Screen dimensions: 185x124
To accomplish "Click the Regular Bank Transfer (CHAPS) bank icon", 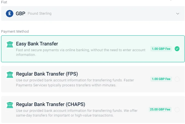I will tap(10, 105).
